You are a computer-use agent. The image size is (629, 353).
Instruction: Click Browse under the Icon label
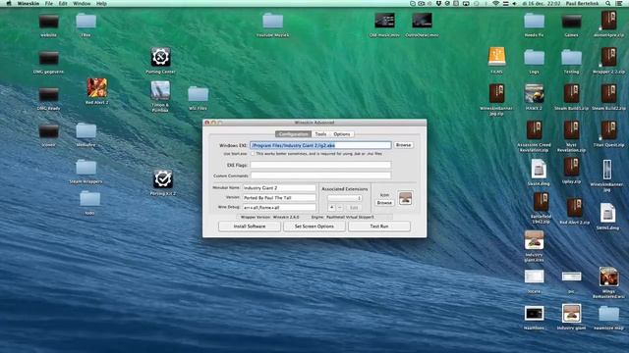(384, 203)
